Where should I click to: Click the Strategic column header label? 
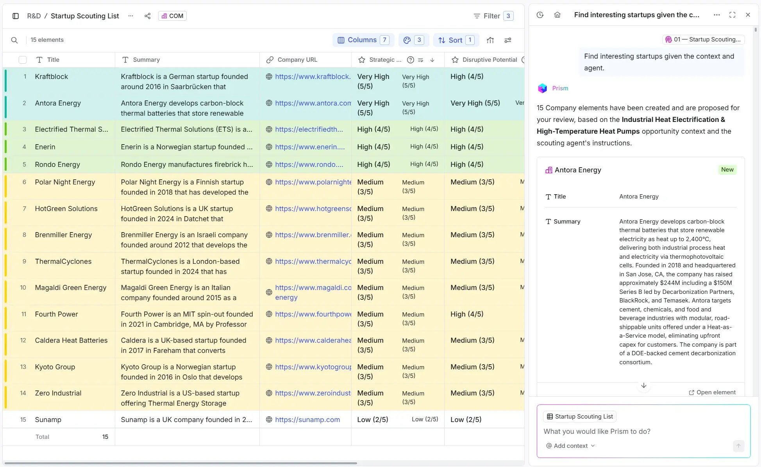(385, 60)
